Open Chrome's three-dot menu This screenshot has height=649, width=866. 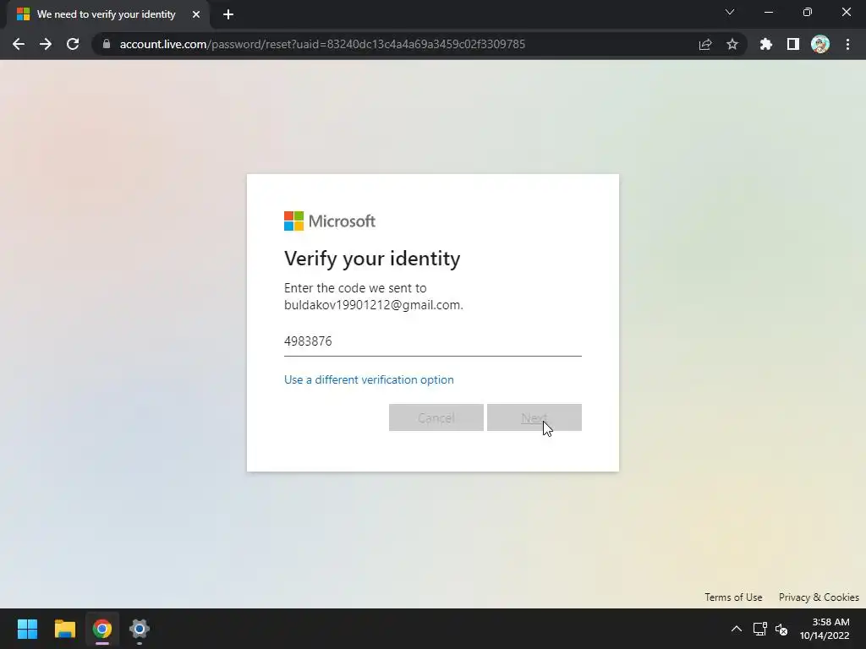coord(847,44)
